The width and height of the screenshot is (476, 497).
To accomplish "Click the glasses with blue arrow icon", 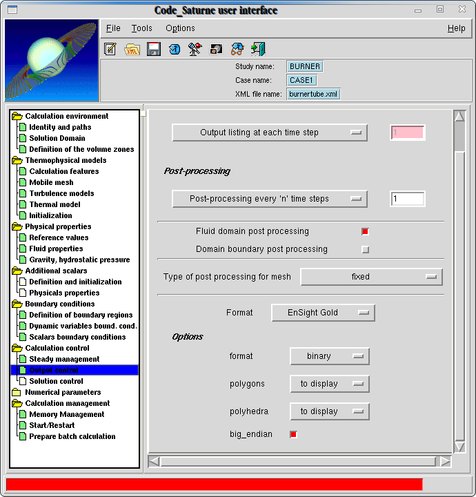I will point(237,49).
